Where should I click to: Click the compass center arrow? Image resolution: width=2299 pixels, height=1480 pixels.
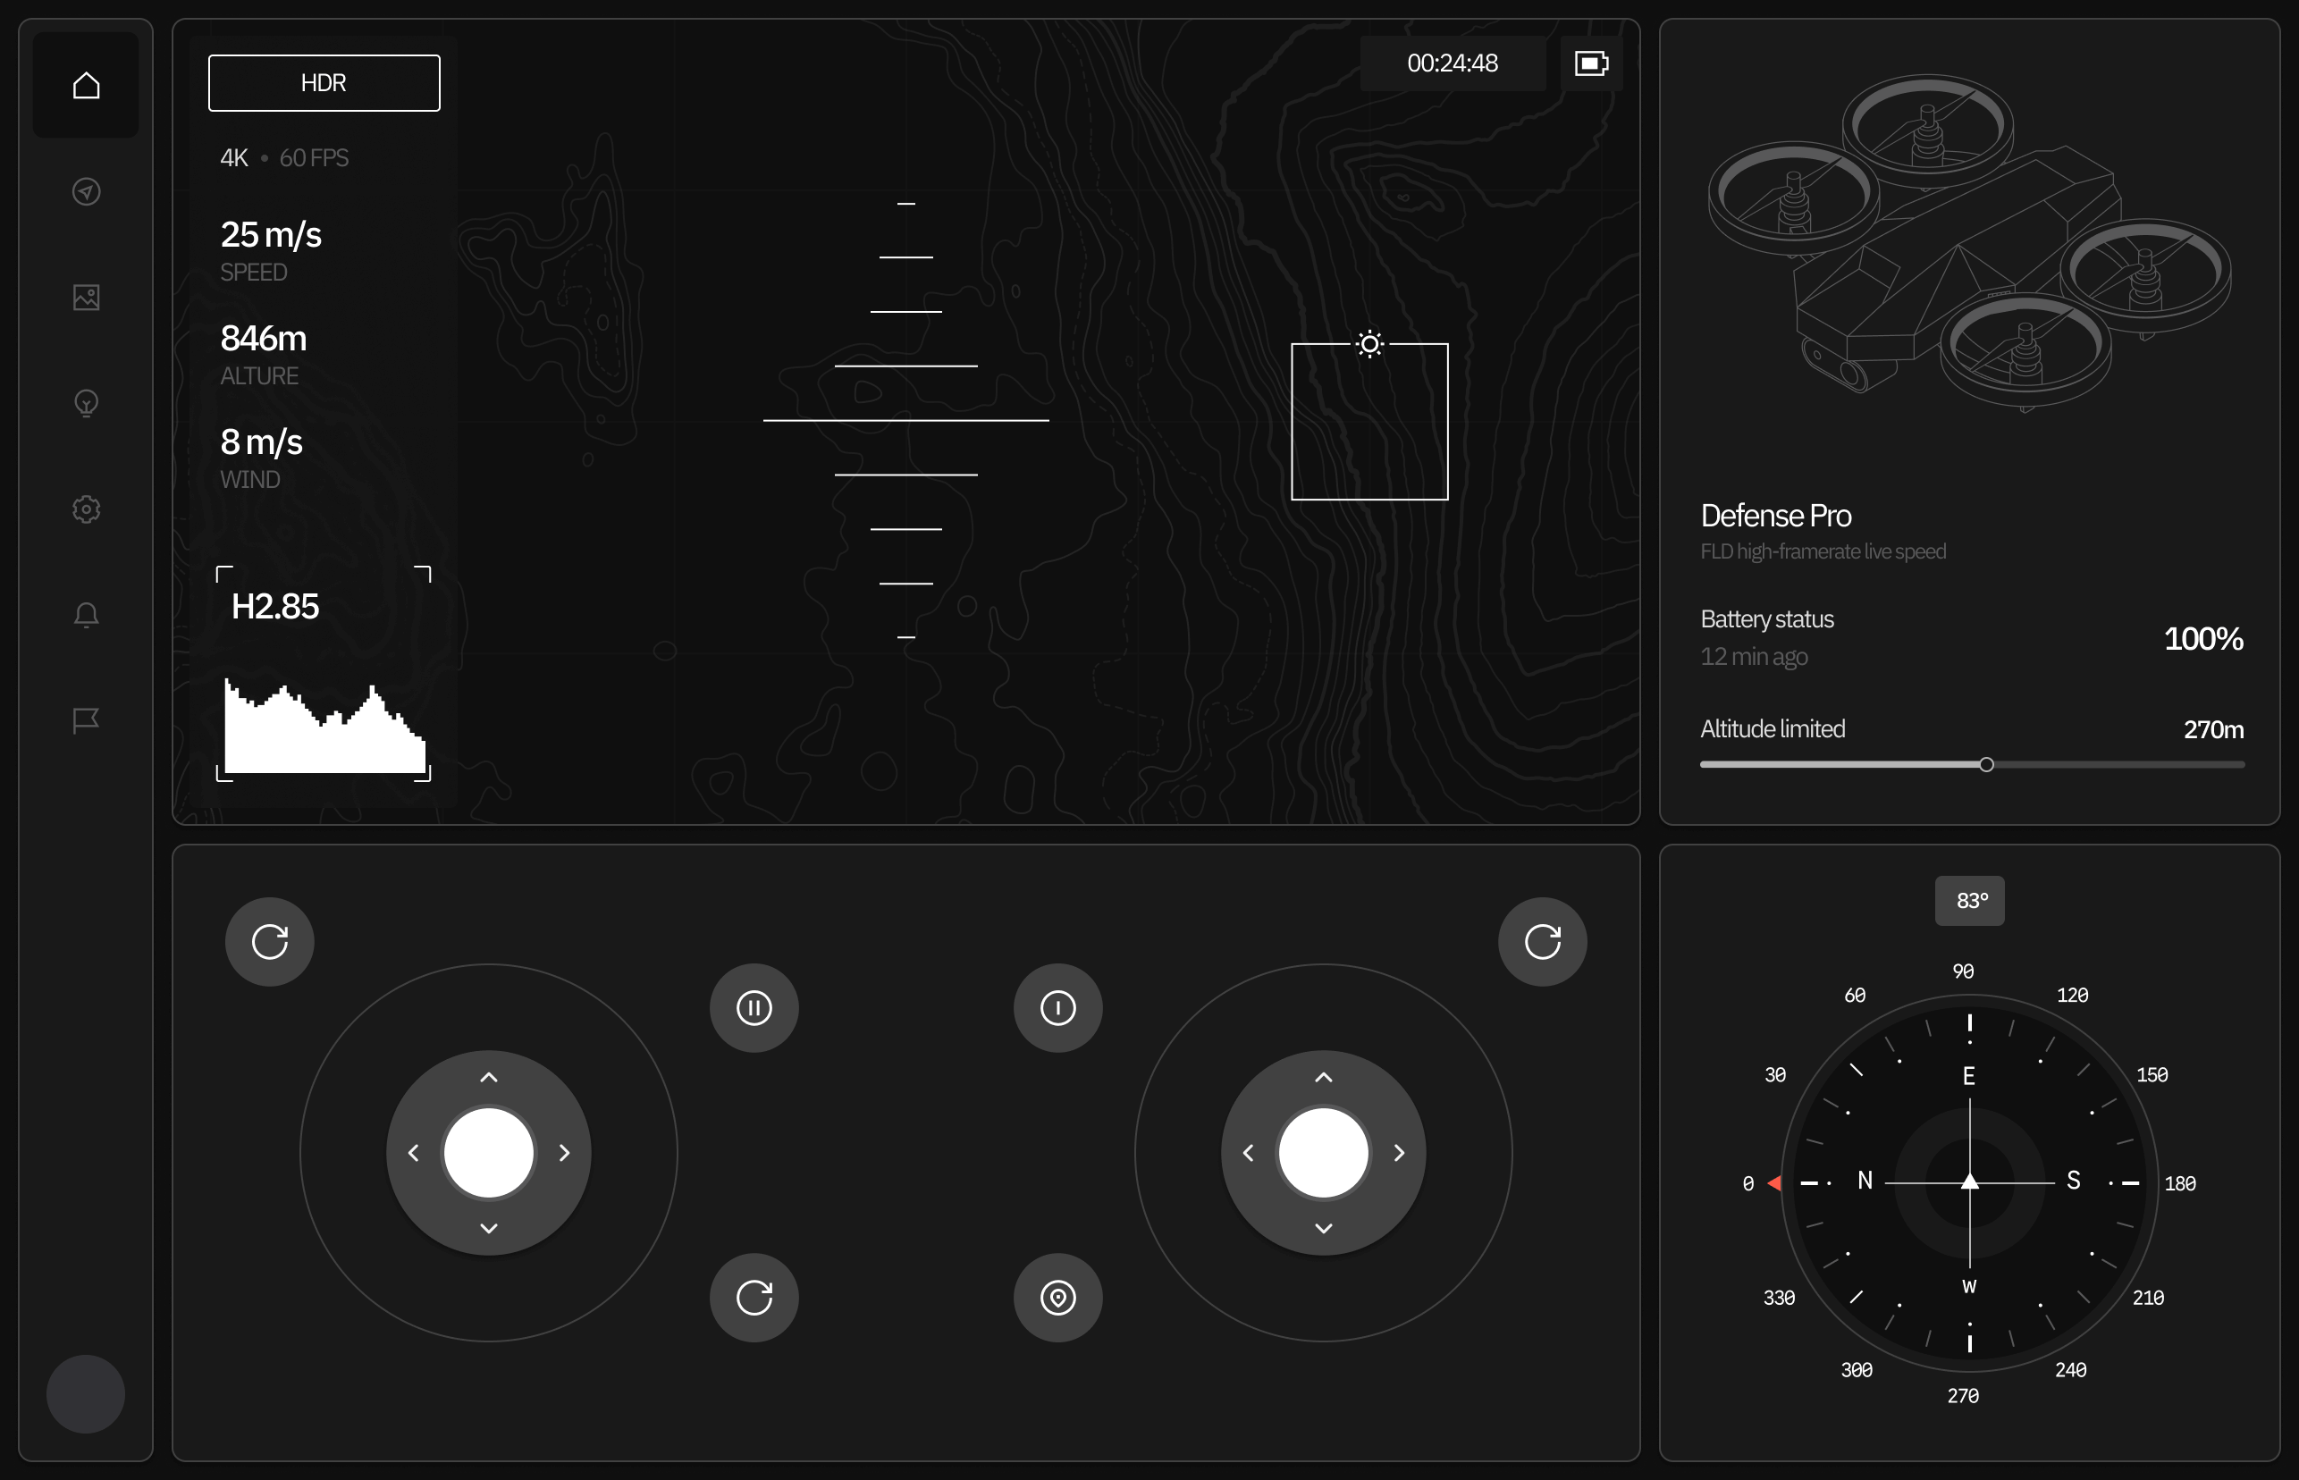pyautogui.click(x=1969, y=1181)
